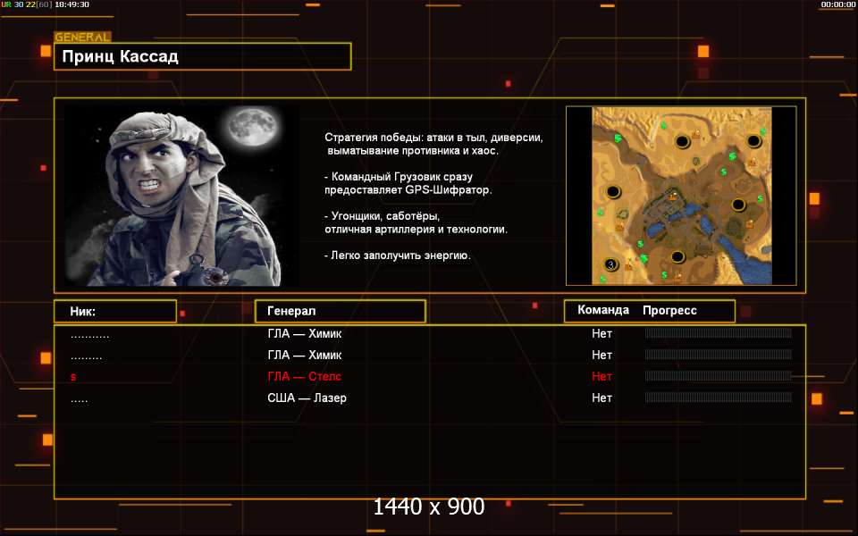The width and height of the screenshot is (858, 536).
Task: Click the 'Генерал' column header
Action: (x=340, y=311)
